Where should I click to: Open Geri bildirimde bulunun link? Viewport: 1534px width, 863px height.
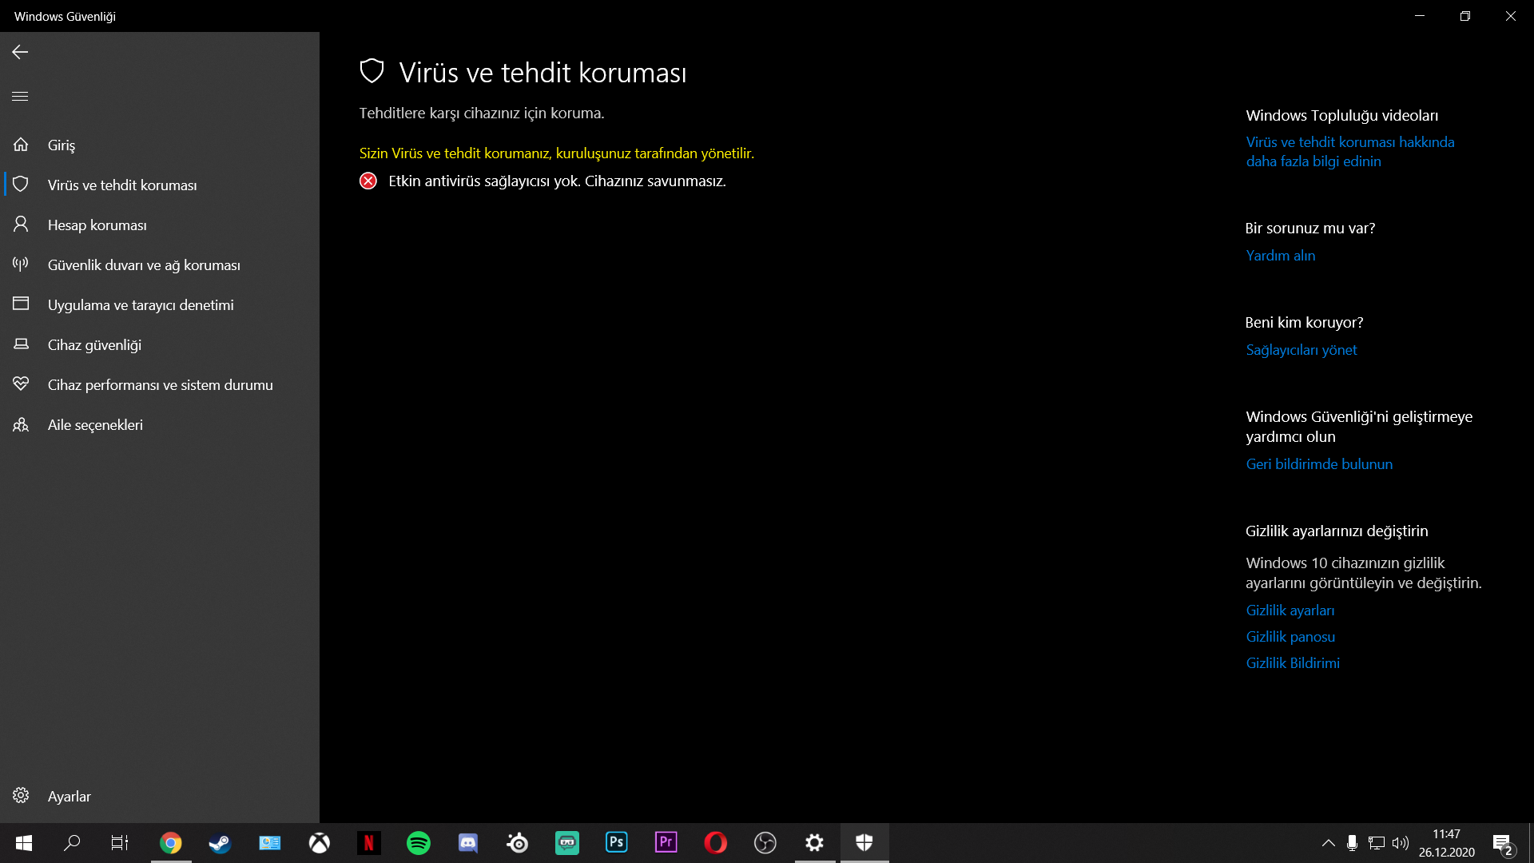click(x=1318, y=464)
